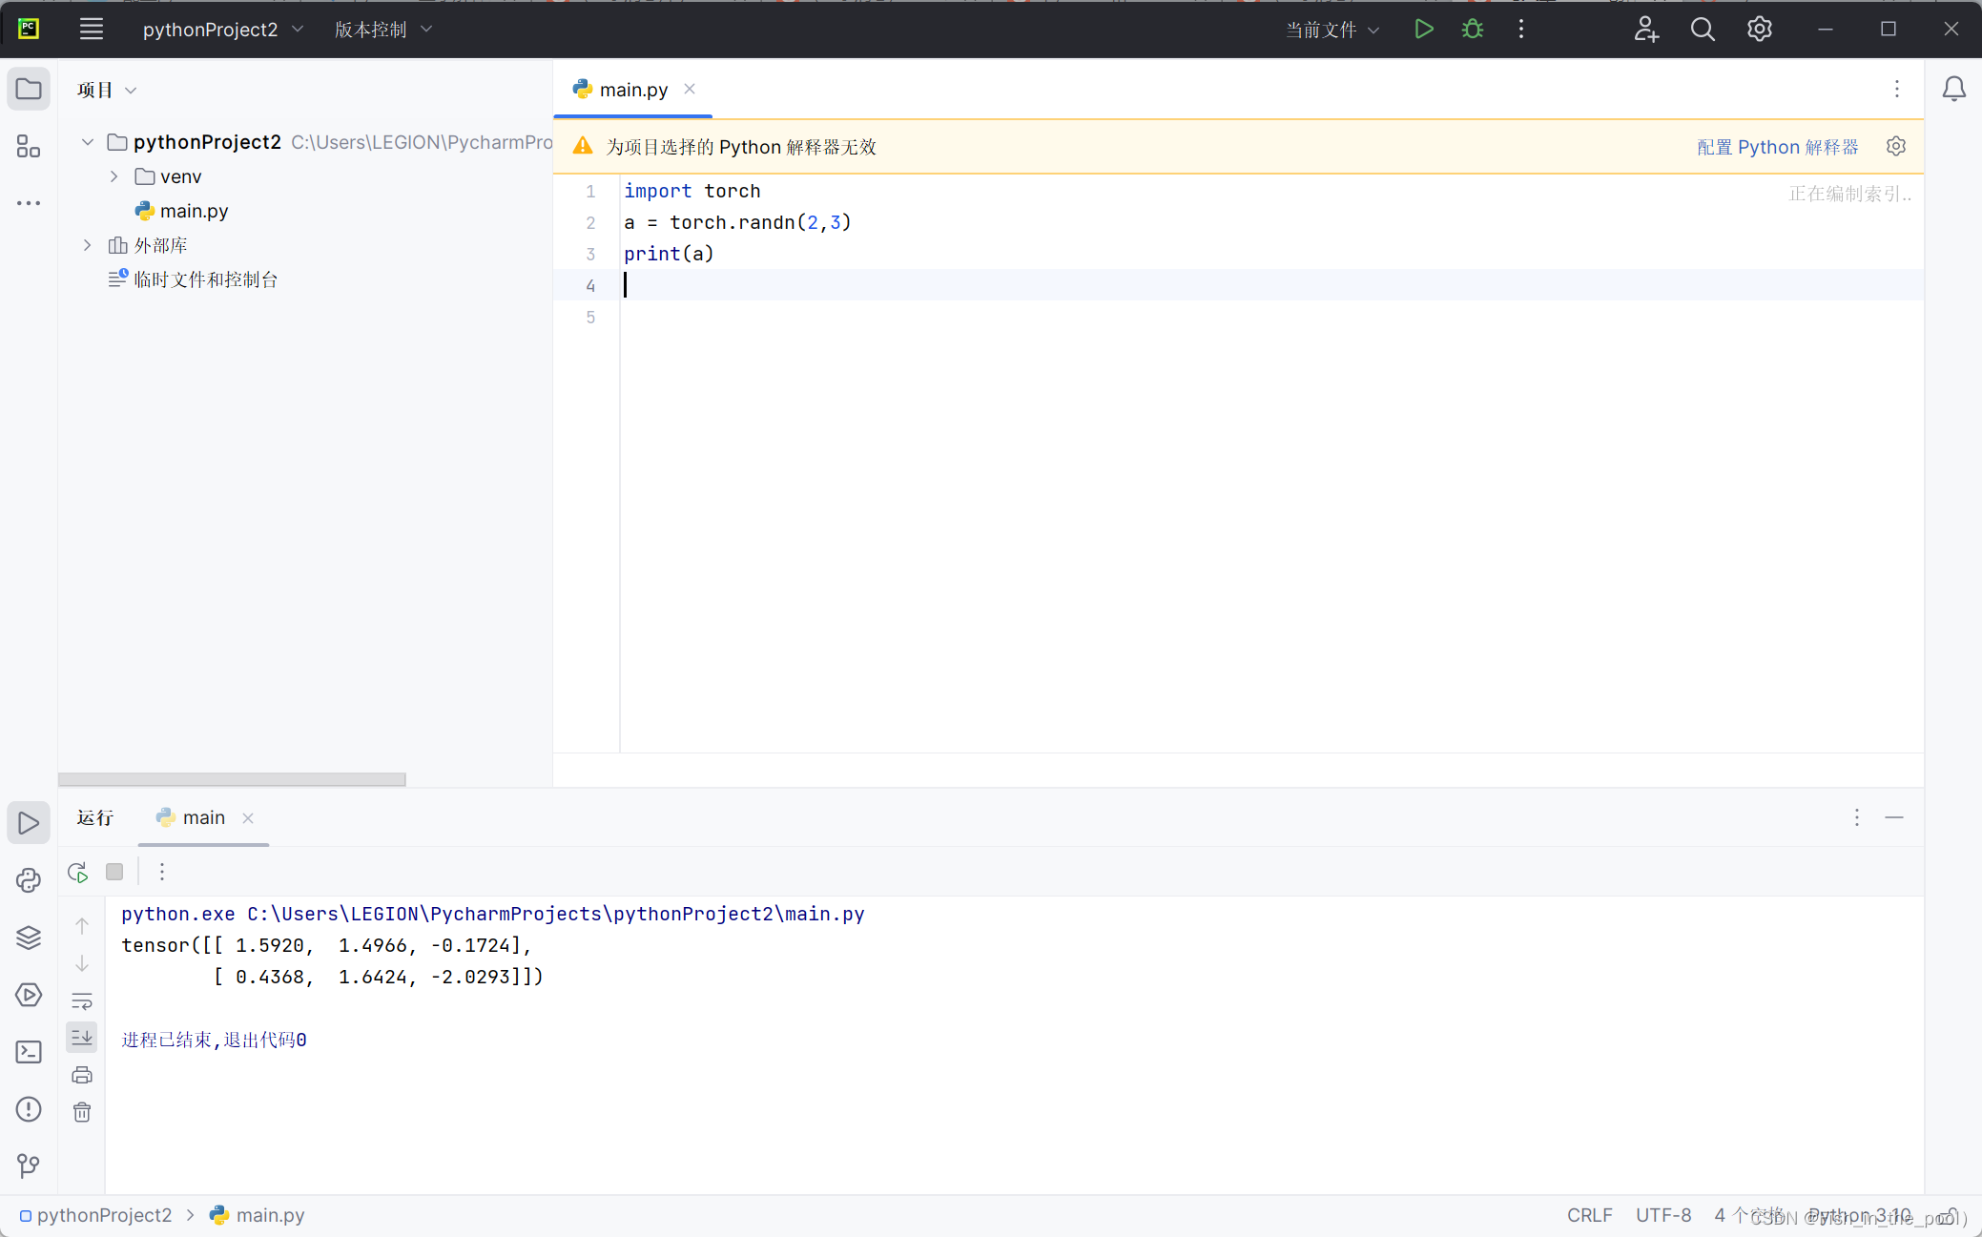
Task: Expand the venv folder
Action: point(114,176)
